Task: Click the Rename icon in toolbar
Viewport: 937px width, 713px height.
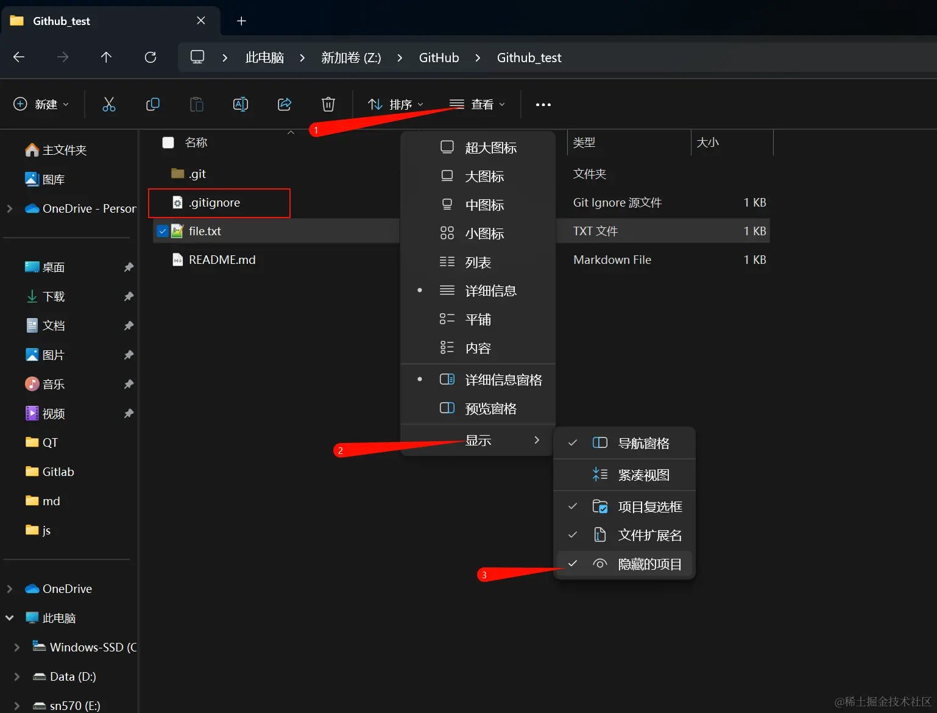Action: (241, 104)
